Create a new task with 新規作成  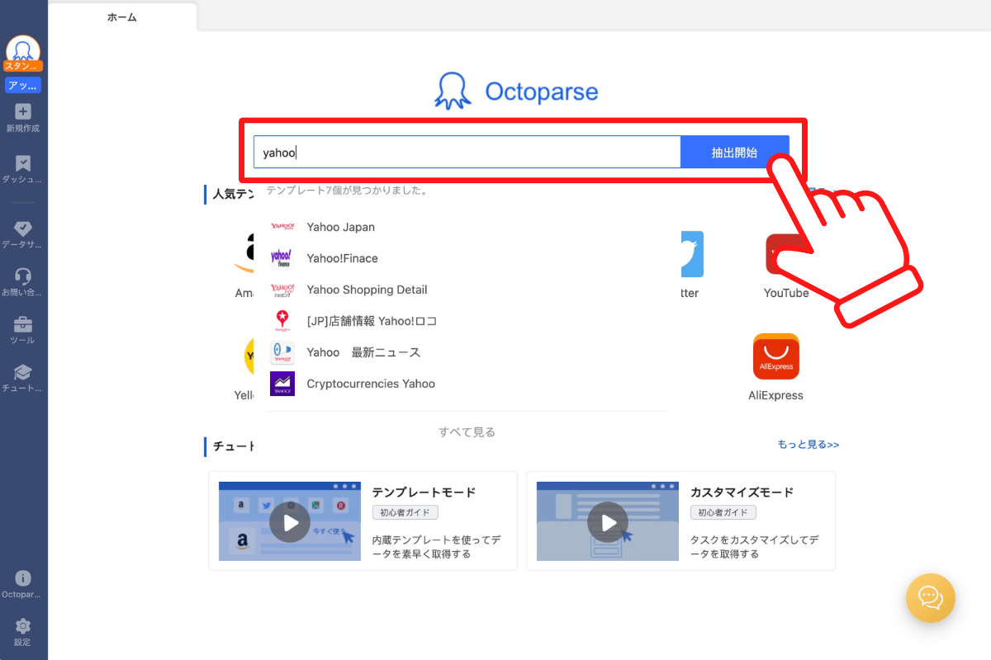[23, 118]
